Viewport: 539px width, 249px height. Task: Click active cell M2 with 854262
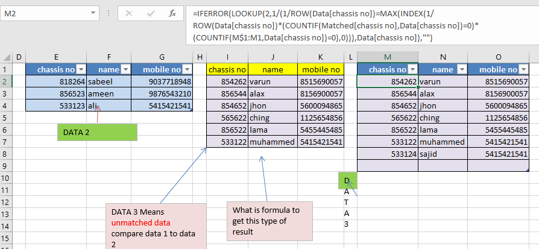[x=388, y=82]
